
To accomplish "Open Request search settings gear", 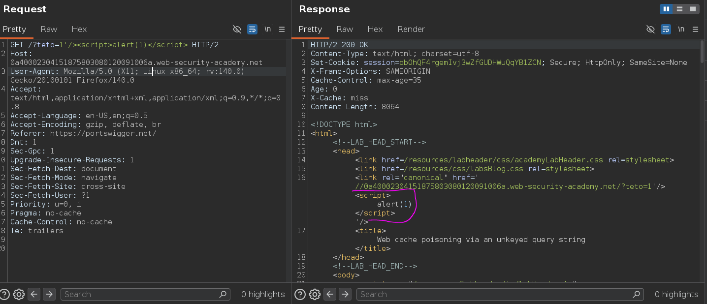I will tap(19, 294).
